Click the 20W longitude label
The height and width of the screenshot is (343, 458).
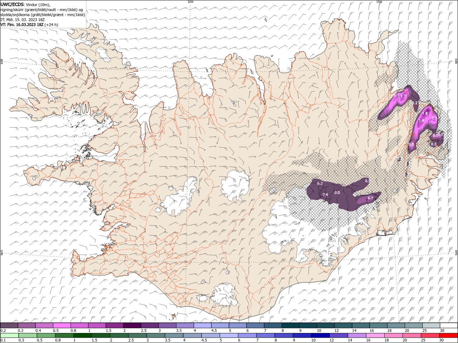click(190, 2)
